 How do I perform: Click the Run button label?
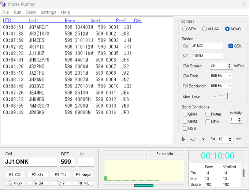coord(193,139)
